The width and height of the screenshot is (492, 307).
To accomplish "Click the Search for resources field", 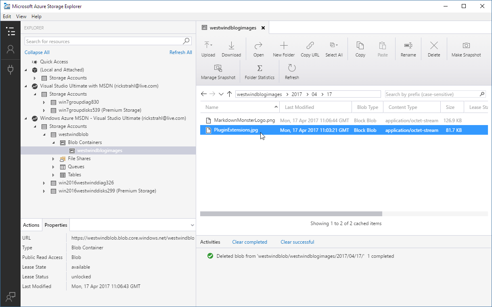I will 108,41.
